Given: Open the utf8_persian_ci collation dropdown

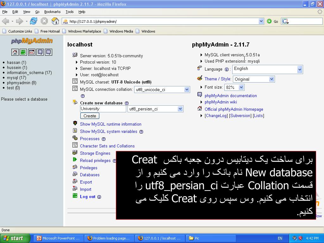Looking at the screenshot, I should 180,109.
